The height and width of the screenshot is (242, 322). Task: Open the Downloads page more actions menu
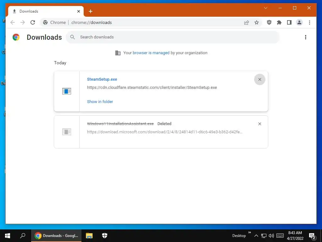[x=306, y=37]
